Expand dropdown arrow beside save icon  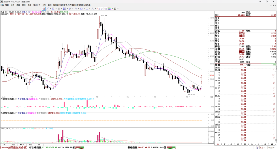[118, 9]
